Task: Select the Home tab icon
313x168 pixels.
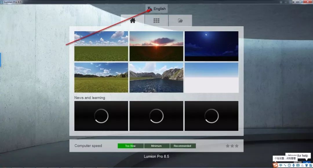Action: (x=132, y=21)
